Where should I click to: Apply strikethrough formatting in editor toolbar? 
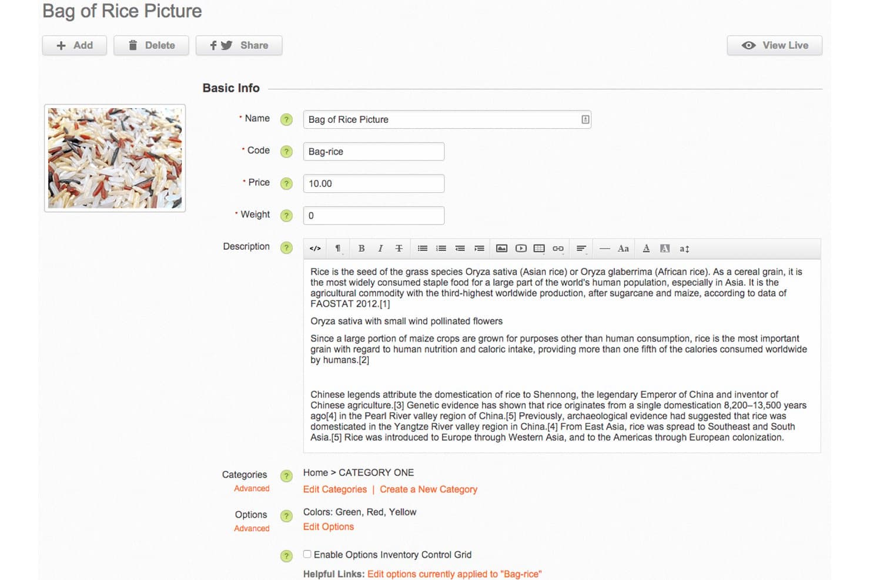pos(399,249)
